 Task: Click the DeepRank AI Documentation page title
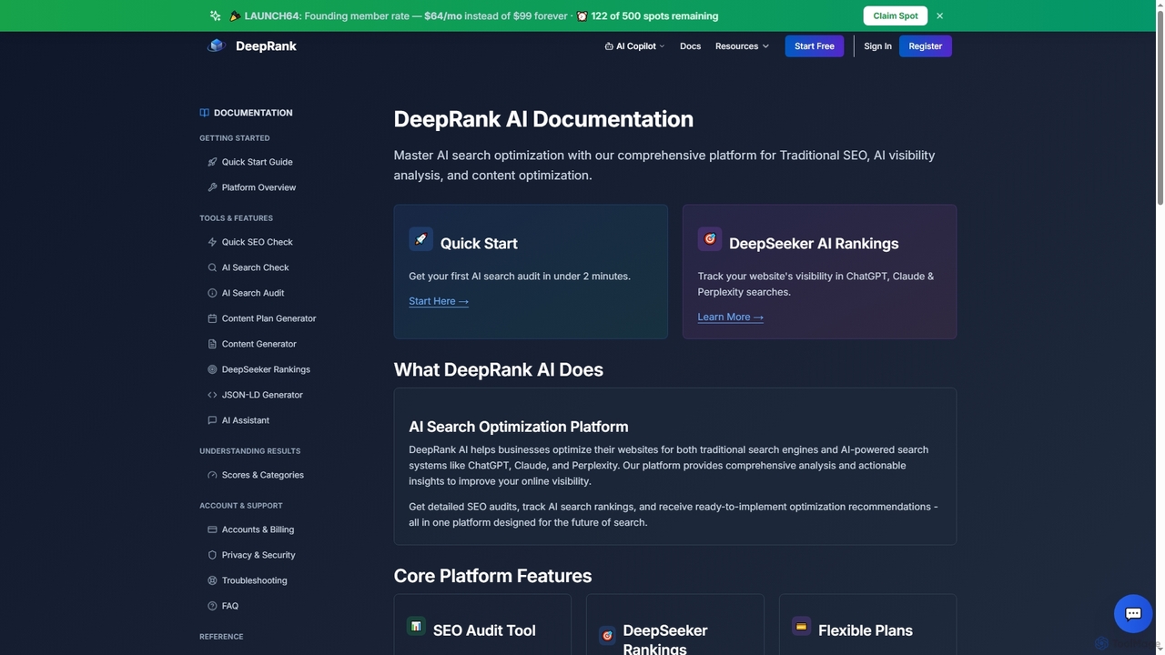[543, 119]
